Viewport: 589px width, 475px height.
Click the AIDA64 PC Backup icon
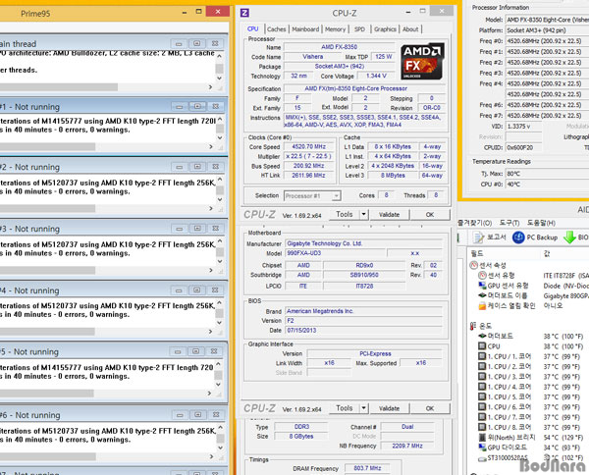(518, 237)
